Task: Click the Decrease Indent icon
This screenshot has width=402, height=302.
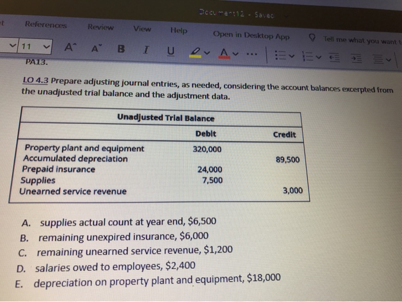Action: pyautogui.click(x=335, y=58)
